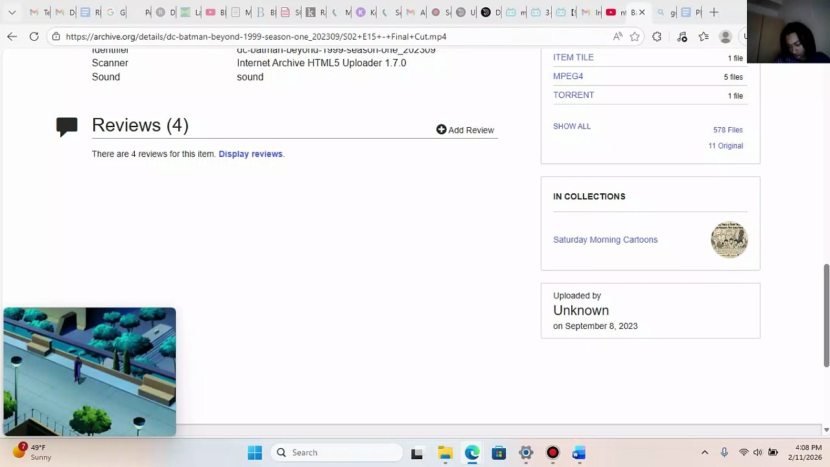Switch to the Google tab with G icon
The image size is (830, 467).
(x=110, y=12)
